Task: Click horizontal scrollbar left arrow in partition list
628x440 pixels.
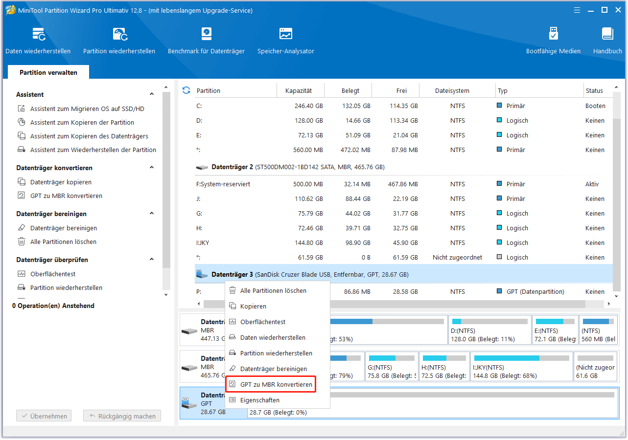Action: pos(199,304)
